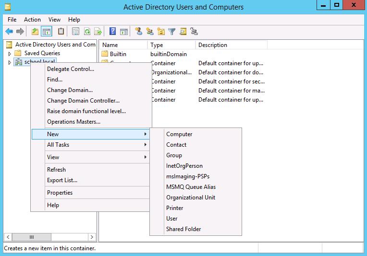Toggle Show/Hide Console Tree icon
The image size is (367, 256).
click(x=46, y=31)
